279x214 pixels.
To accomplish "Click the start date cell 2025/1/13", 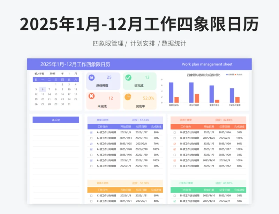I will click(126, 138).
